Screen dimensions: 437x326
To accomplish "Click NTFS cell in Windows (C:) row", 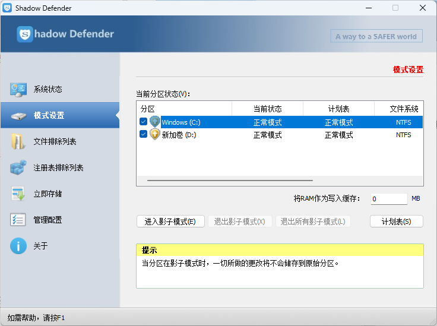I will [404, 122].
